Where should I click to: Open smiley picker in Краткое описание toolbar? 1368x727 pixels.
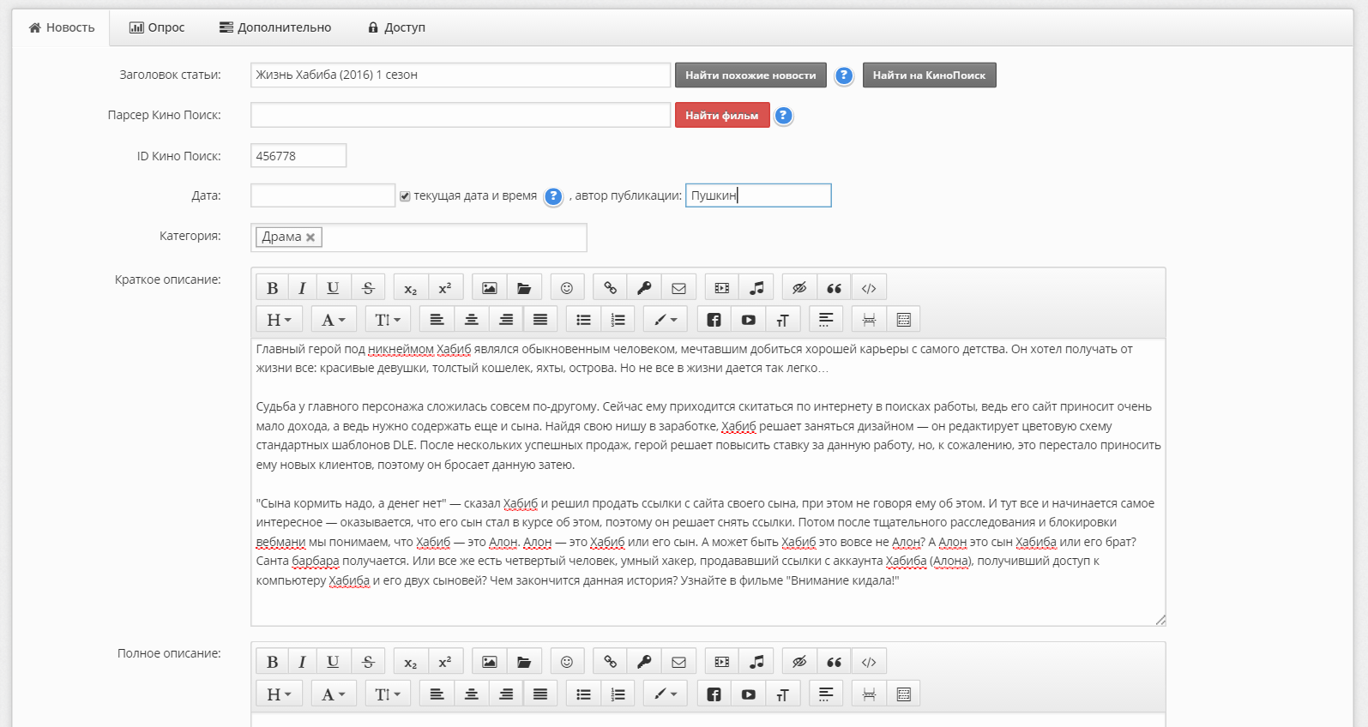coord(567,288)
